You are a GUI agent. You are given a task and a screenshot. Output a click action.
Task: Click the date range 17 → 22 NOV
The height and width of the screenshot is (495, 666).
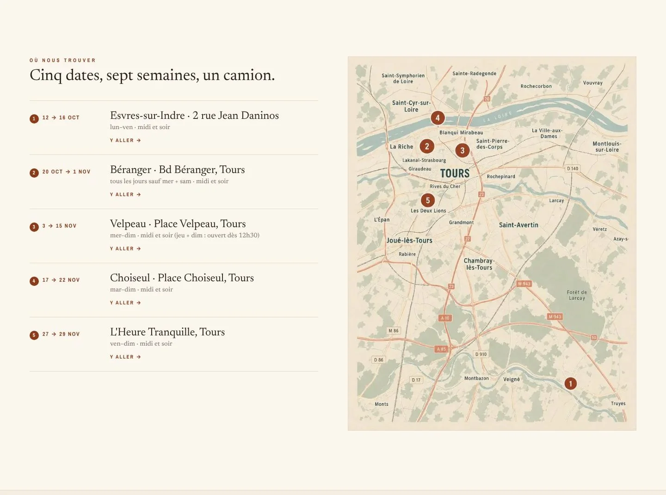(x=61, y=280)
